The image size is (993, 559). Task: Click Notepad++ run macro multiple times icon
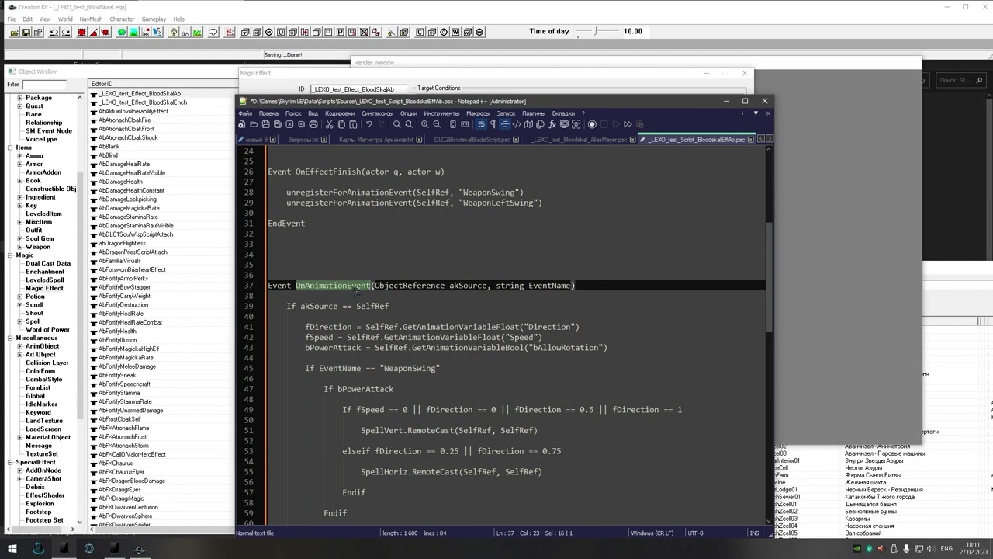(628, 124)
